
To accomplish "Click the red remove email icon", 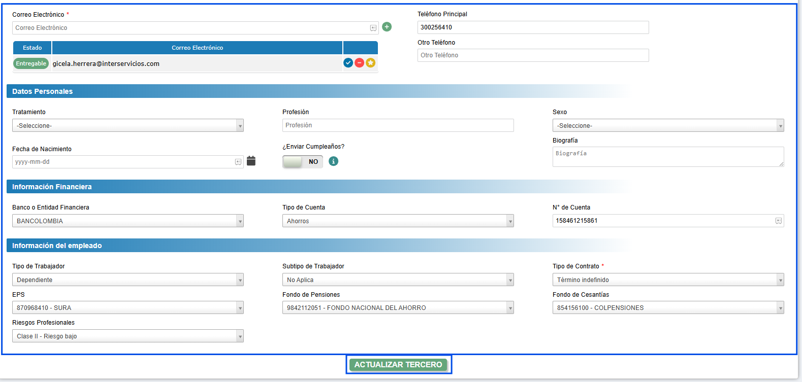I will (359, 63).
